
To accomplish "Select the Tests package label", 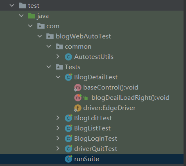I will tap(73, 67).
